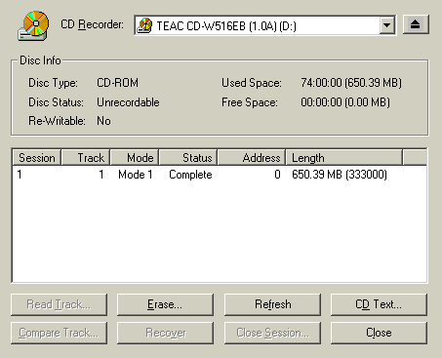The image size is (442, 358).
Task: Click the 'Free Space:' label
Action: (x=250, y=102)
